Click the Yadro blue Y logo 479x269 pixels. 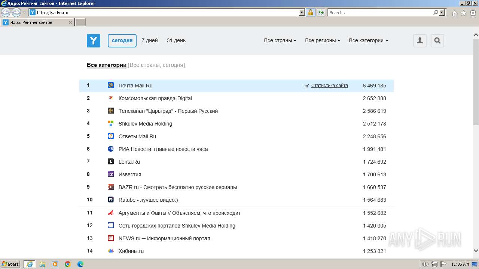[94, 41]
